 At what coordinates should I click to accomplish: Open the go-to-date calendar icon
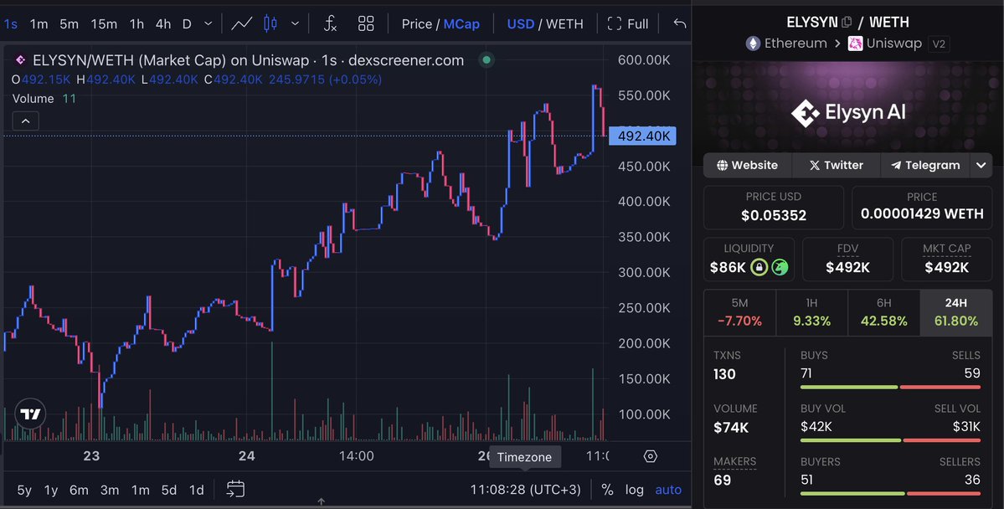click(x=235, y=489)
